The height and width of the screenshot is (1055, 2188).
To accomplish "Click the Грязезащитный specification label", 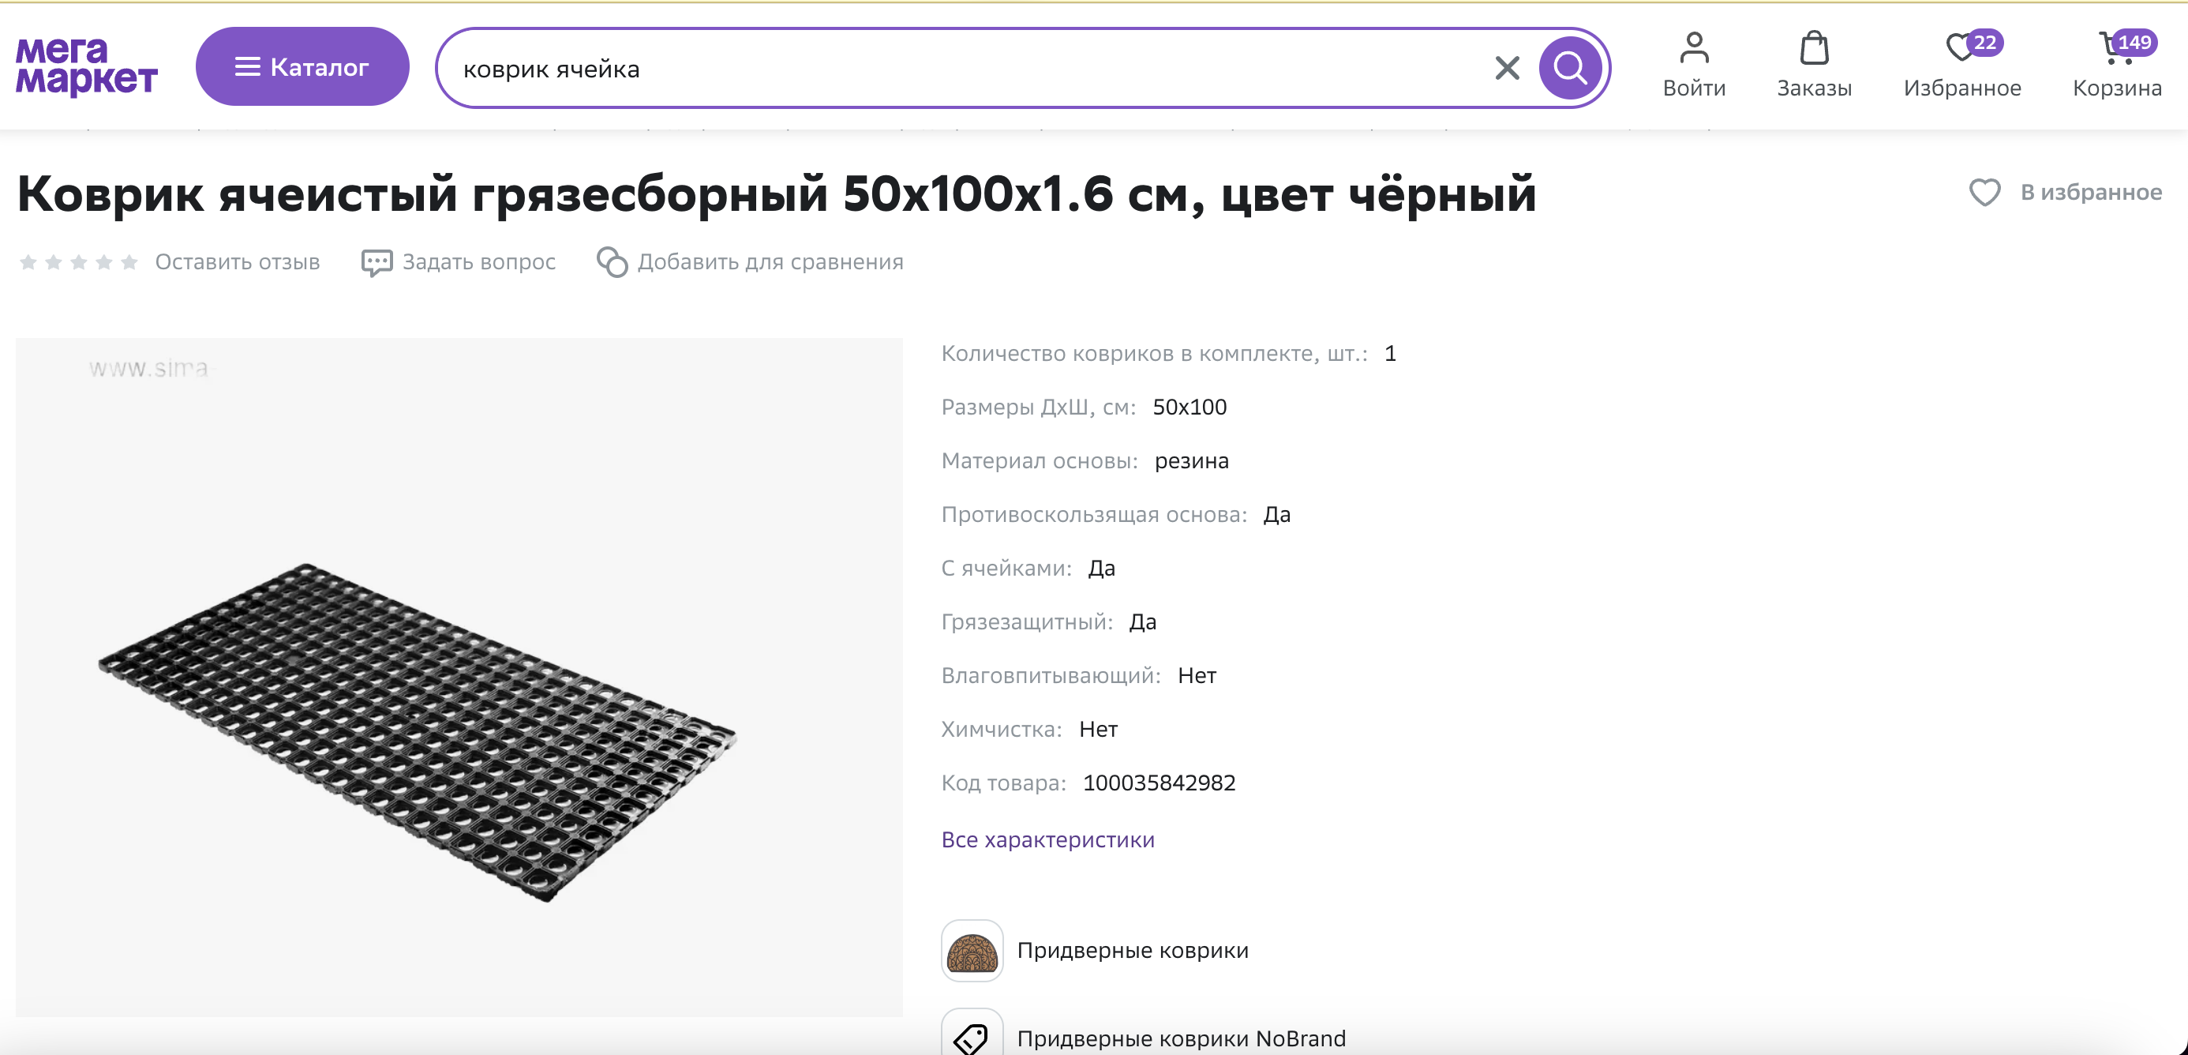I will click(x=1027, y=621).
